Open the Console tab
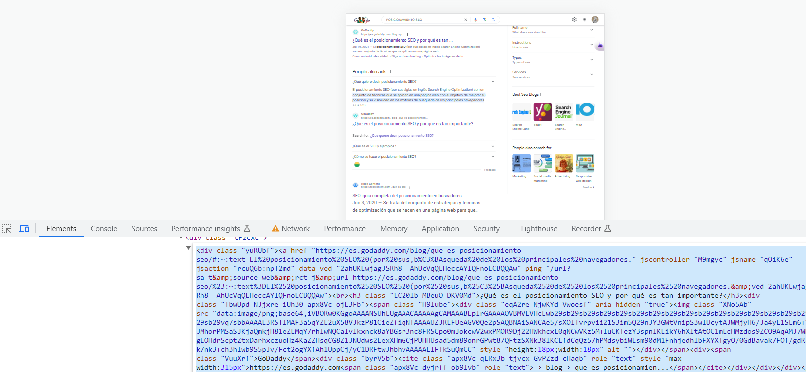 point(104,229)
